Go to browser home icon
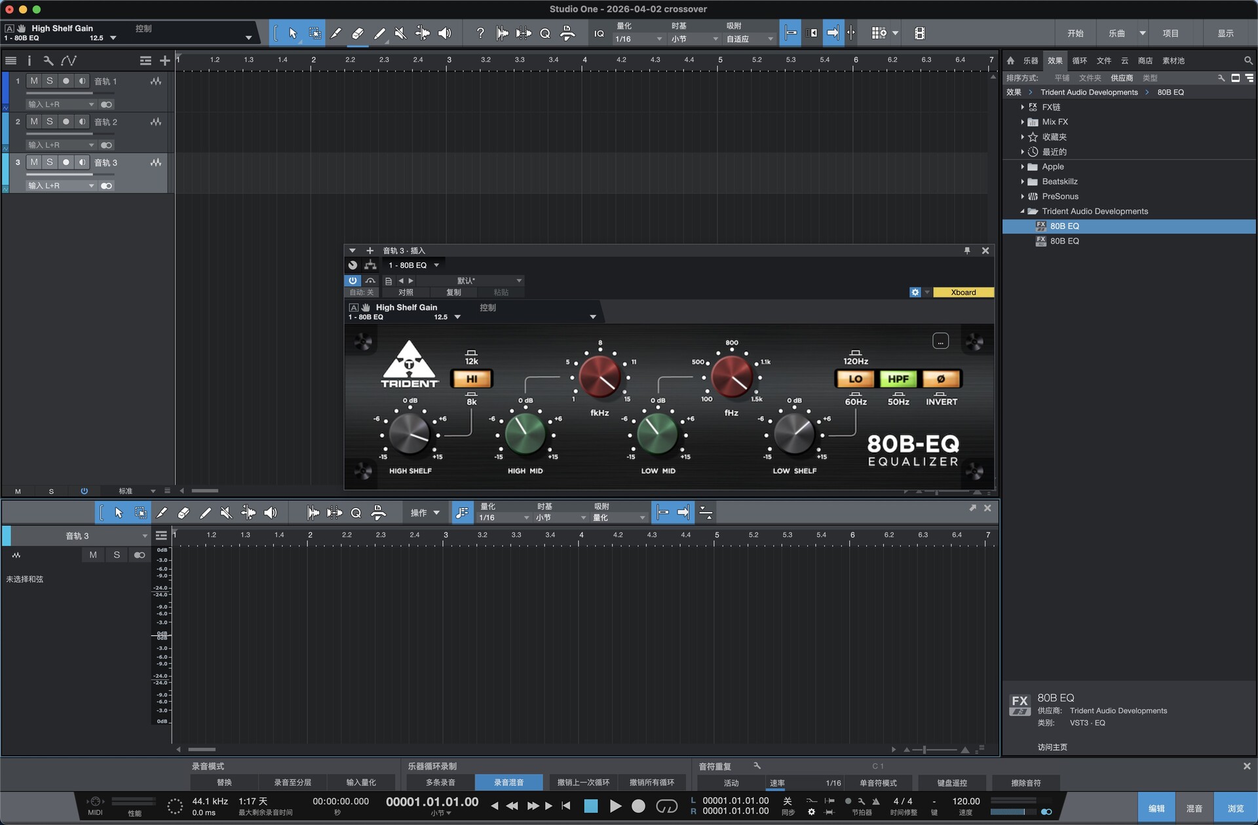This screenshot has width=1258, height=825. point(1010,61)
